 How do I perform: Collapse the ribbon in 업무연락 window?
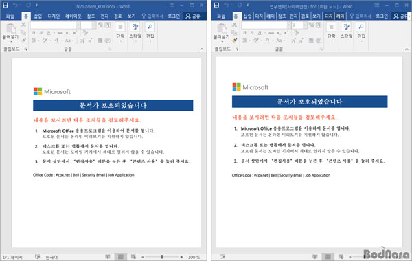pyautogui.click(x=407, y=49)
